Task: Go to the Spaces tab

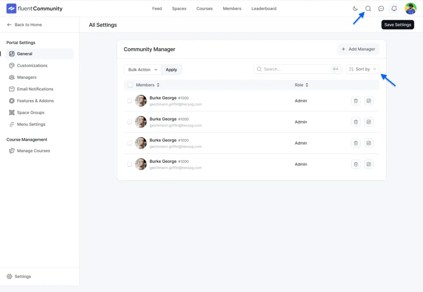Action: (179, 9)
